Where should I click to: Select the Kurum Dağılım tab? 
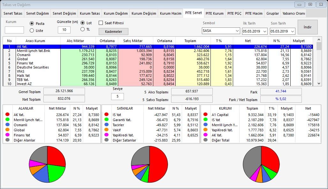coord(116,13)
